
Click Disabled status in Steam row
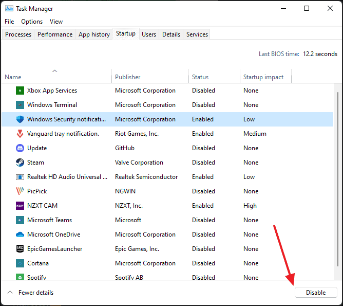pyautogui.click(x=203, y=163)
